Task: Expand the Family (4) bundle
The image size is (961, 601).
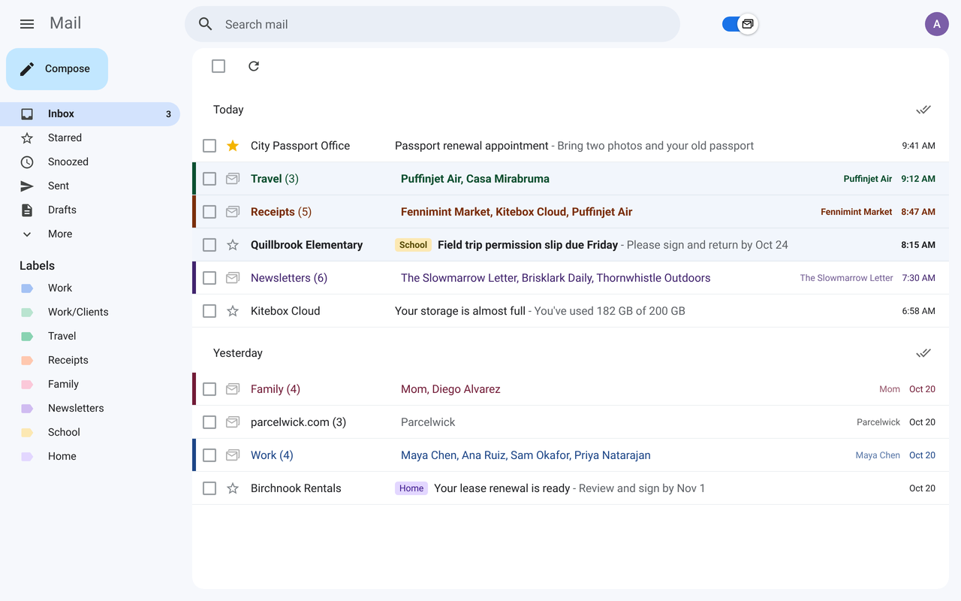Action: click(x=571, y=389)
